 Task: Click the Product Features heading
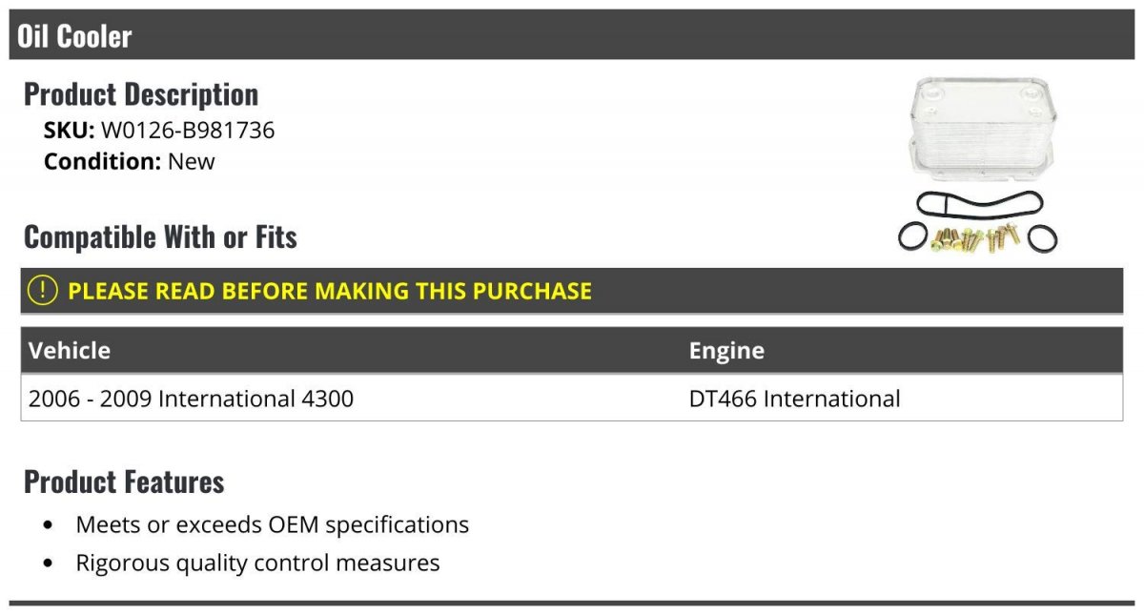(x=124, y=482)
